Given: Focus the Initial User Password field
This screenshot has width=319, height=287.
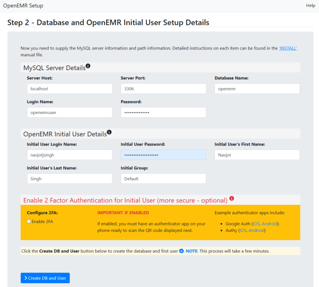Looking at the screenshot, I should (164, 155).
